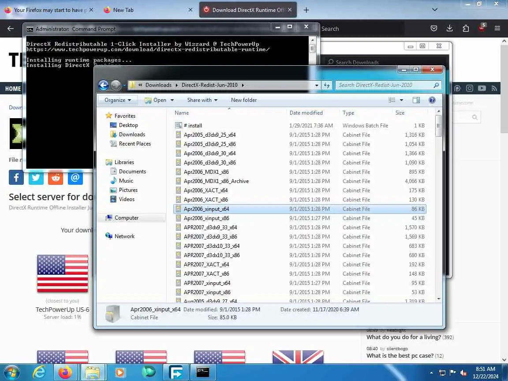Refresh the DirectX-Redist-Jun-2010 folder view
Image resolution: width=508 pixels, height=381 pixels.
[327, 85]
